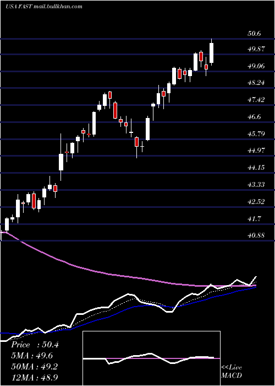Click the 'Price : 50.4' readout
The width and height of the screenshot is (275, 386).
tap(35, 345)
